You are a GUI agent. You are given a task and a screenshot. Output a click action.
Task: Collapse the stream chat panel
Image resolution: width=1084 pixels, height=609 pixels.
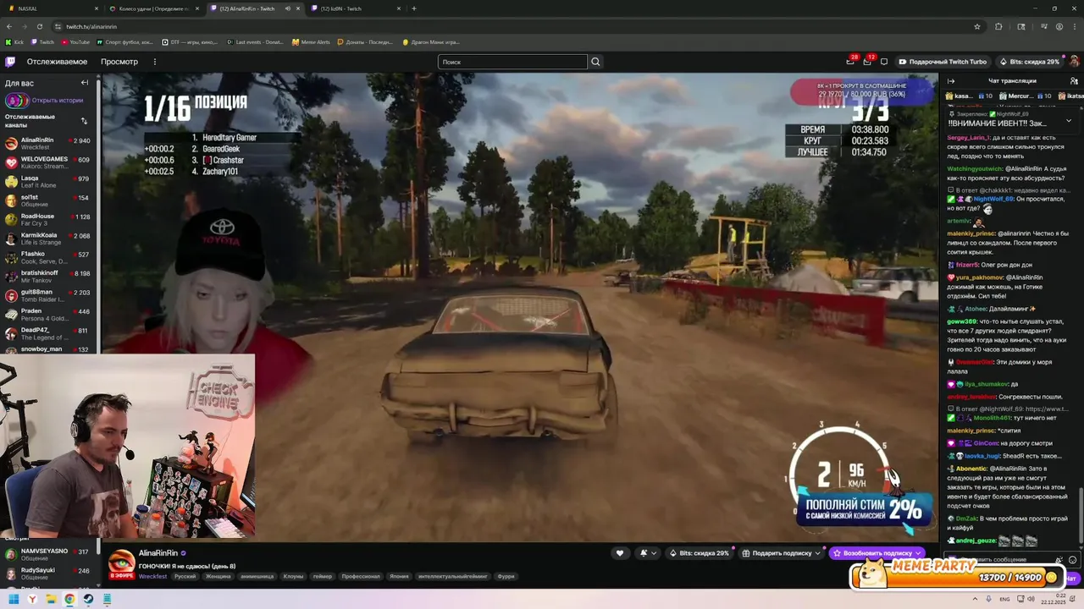tap(951, 81)
